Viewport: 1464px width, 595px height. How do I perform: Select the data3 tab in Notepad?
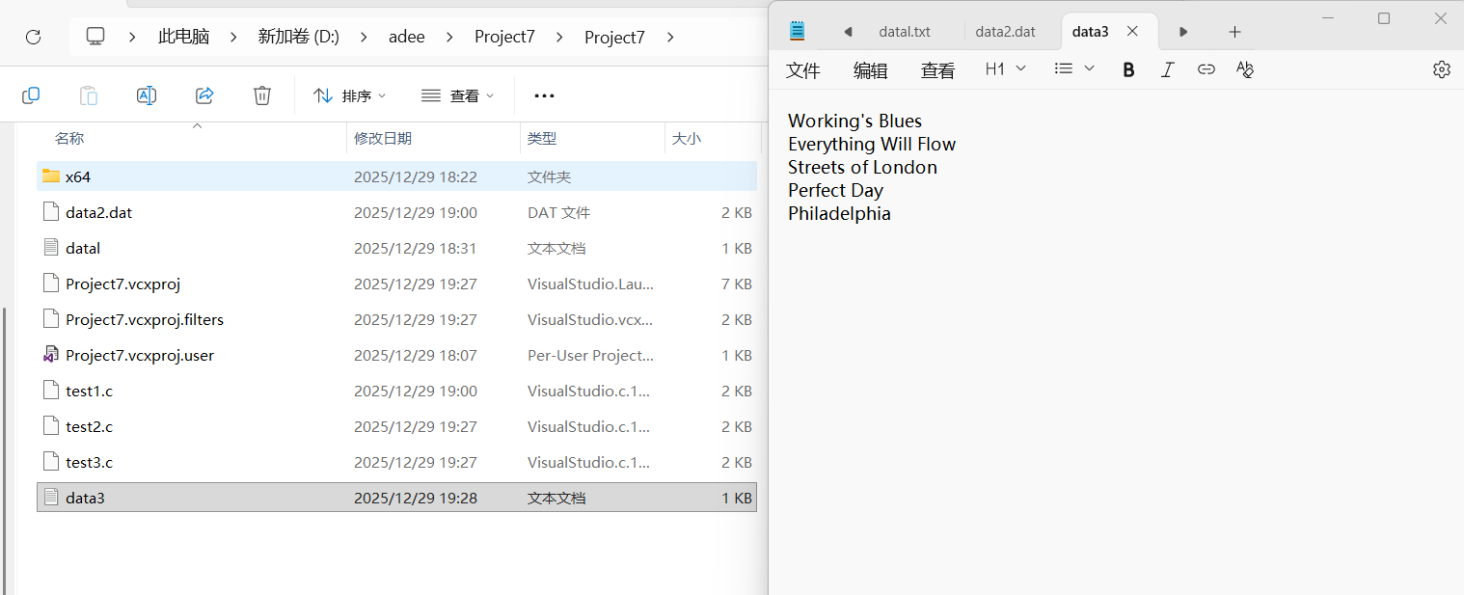click(1091, 32)
